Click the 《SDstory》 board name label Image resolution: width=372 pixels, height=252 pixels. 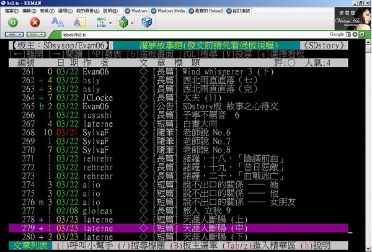click(x=324, y=45)
